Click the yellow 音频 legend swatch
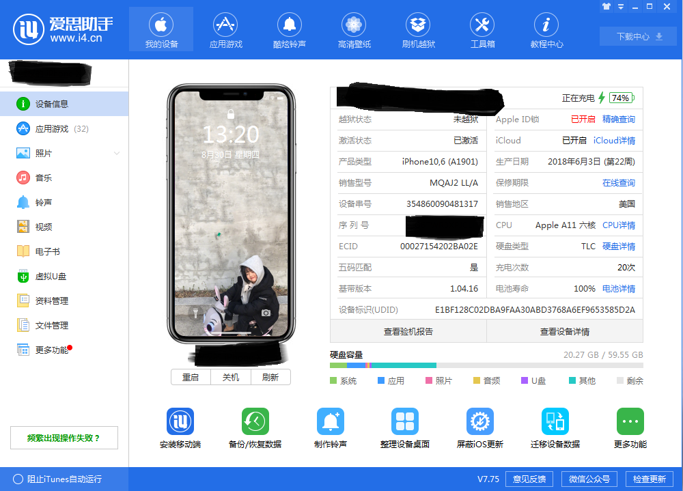The height and width of the screenshot is (491, 683). tap(477, 381)
